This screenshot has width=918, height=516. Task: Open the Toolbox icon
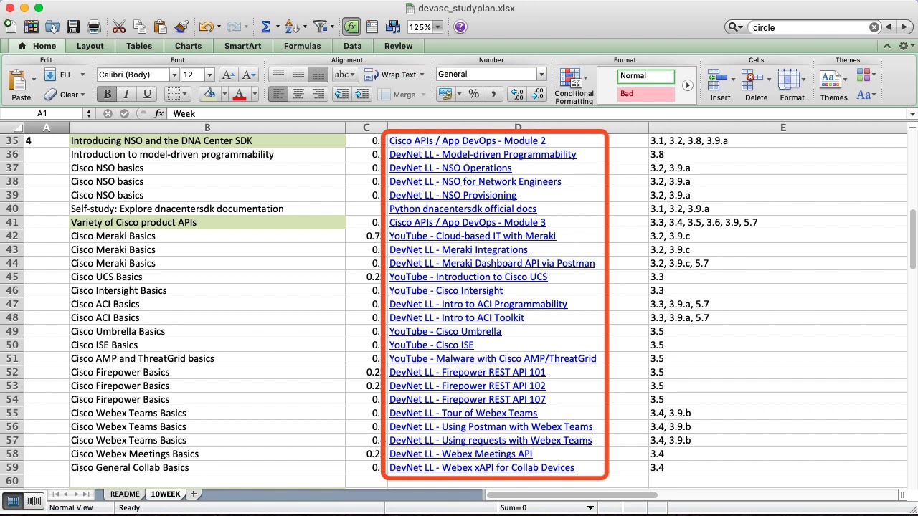tap(372, 27)
